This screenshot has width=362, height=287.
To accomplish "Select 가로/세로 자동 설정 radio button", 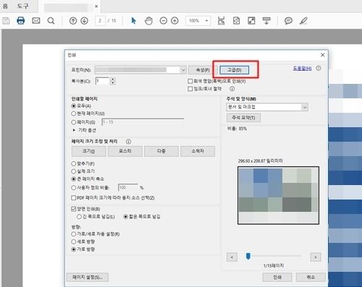I will point(74,234).
